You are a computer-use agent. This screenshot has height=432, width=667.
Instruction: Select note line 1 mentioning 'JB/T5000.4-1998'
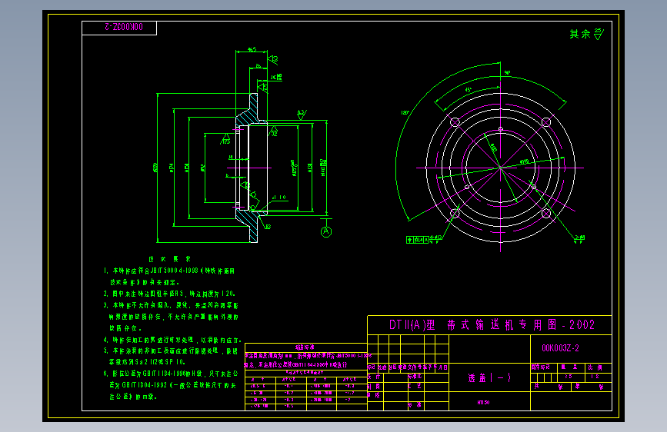169,271
